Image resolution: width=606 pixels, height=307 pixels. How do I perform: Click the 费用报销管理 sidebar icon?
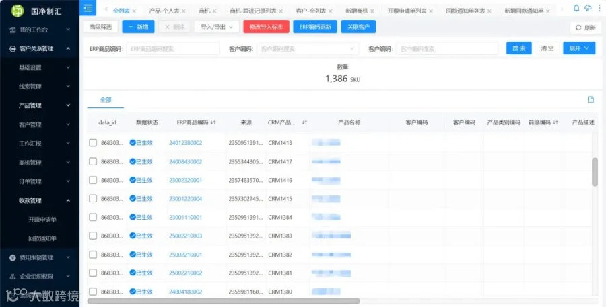point(12,257)
